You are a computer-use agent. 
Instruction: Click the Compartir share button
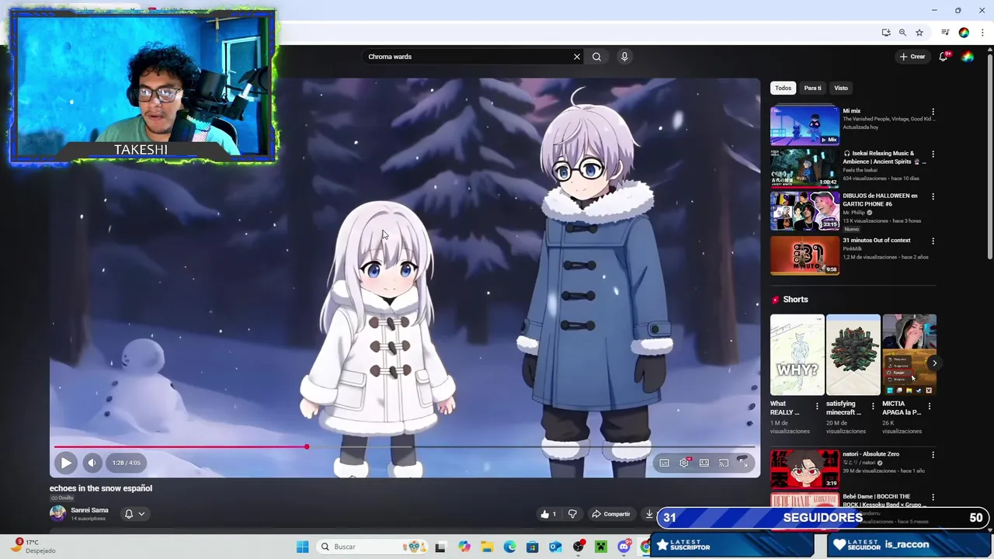point(611,514)
